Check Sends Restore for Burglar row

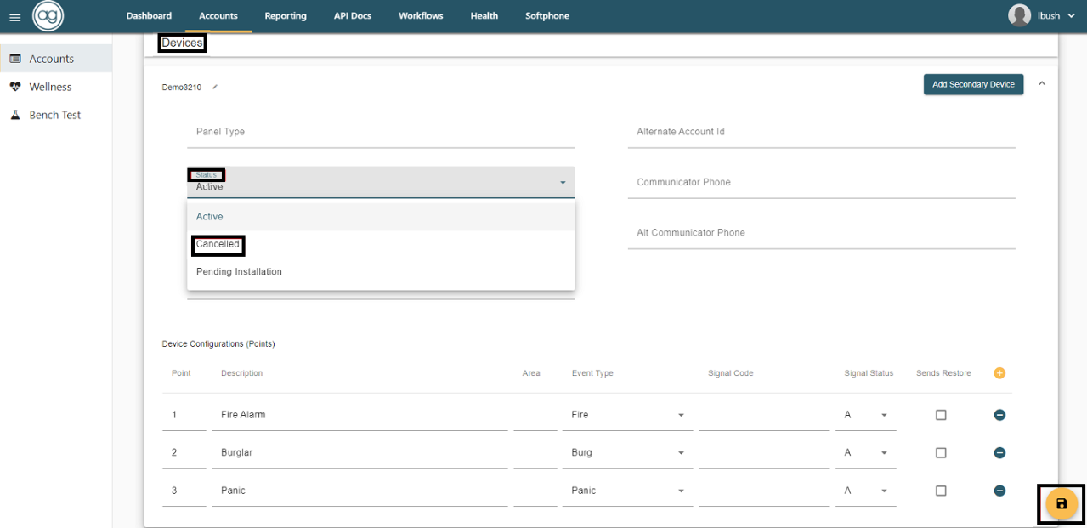tap(941, 453)
